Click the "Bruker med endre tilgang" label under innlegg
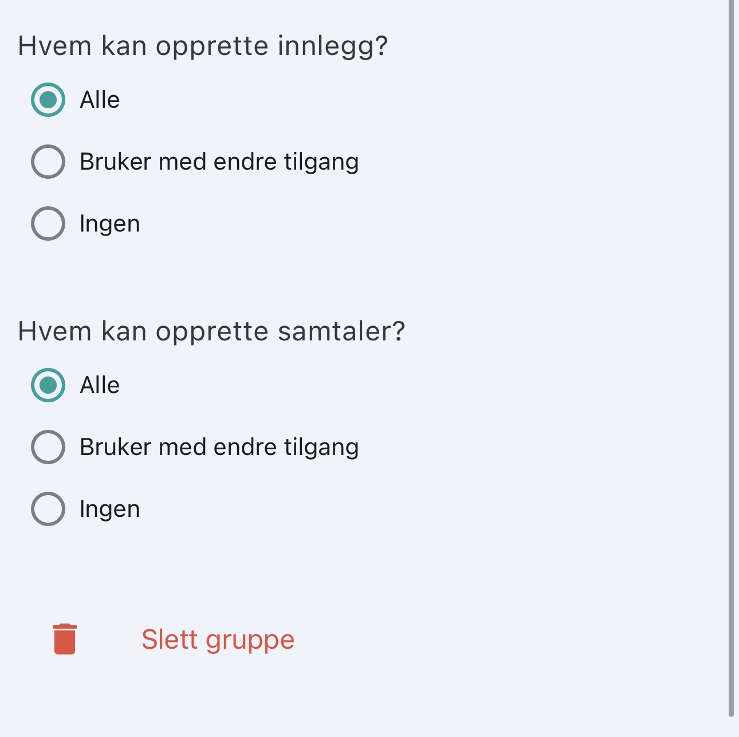The image size is (739, 737). (219, 162)
